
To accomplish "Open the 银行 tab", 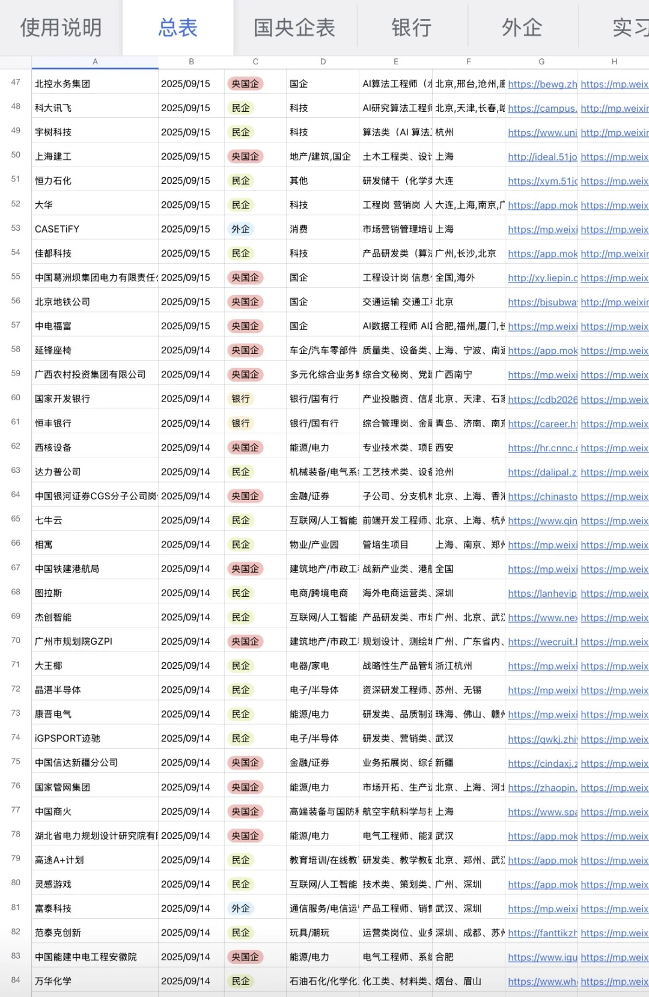I will tap(412, 28).
